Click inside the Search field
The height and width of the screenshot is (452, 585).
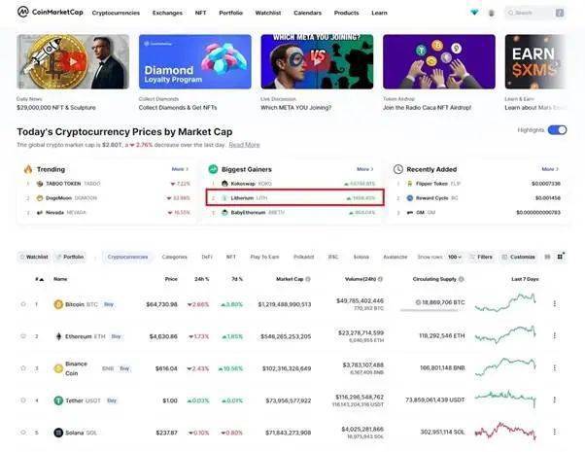pyautogui.click(x=534, y=13)
